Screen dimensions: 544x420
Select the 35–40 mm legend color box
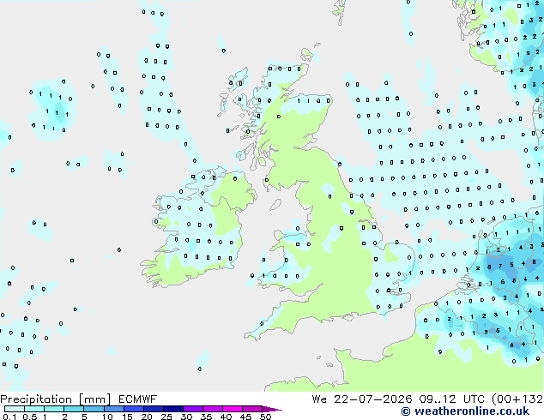tap(213, 409)
